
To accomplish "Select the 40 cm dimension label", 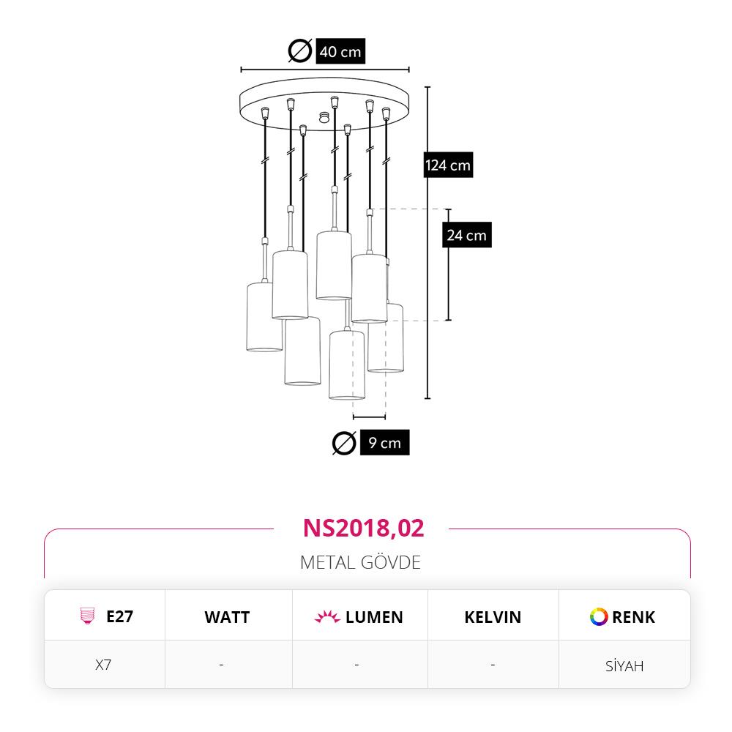I will click(x=340, y=51).
